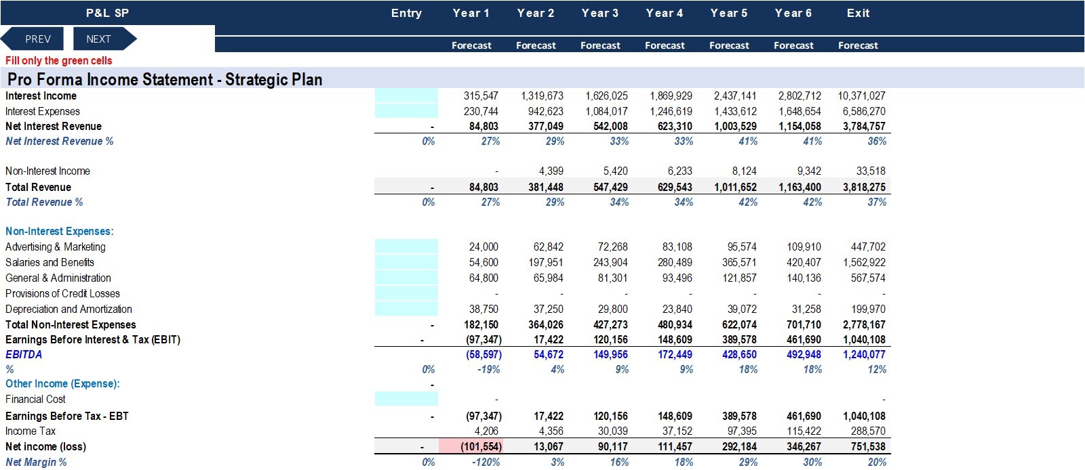Select Year 1 Interest Income value 315,547
Screen dimensions: 1085x470
(x=481, y=96)
